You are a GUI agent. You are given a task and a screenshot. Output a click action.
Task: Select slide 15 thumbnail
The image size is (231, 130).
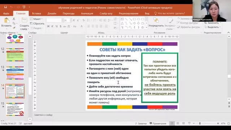15,109
